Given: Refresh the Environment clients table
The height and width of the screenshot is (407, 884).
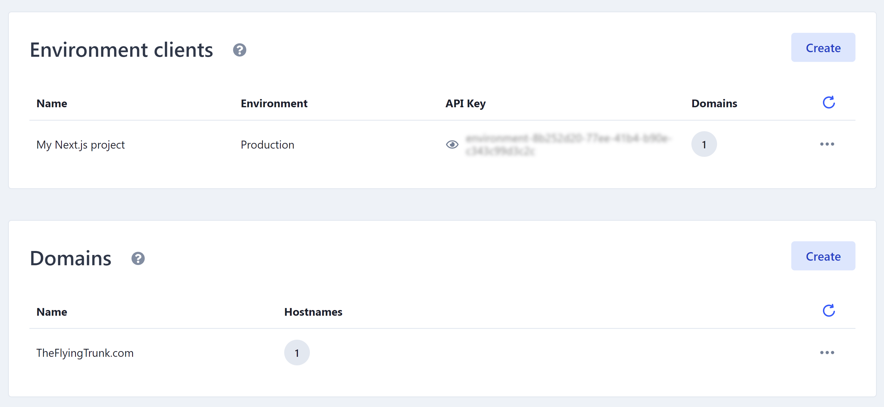Looking at the screenshot, I should (x=828, y=102).
